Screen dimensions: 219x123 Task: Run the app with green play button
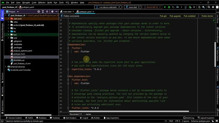(165, 7)
